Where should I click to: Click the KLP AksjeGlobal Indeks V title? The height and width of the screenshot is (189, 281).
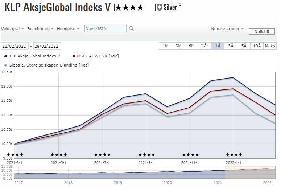tap(57, 8)
